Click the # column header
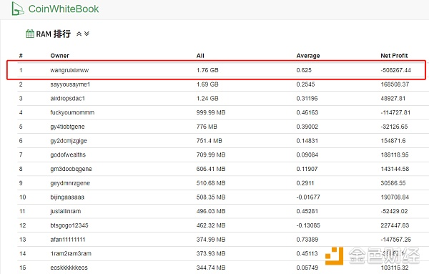The image size is (429, 274). pos(21,56)
